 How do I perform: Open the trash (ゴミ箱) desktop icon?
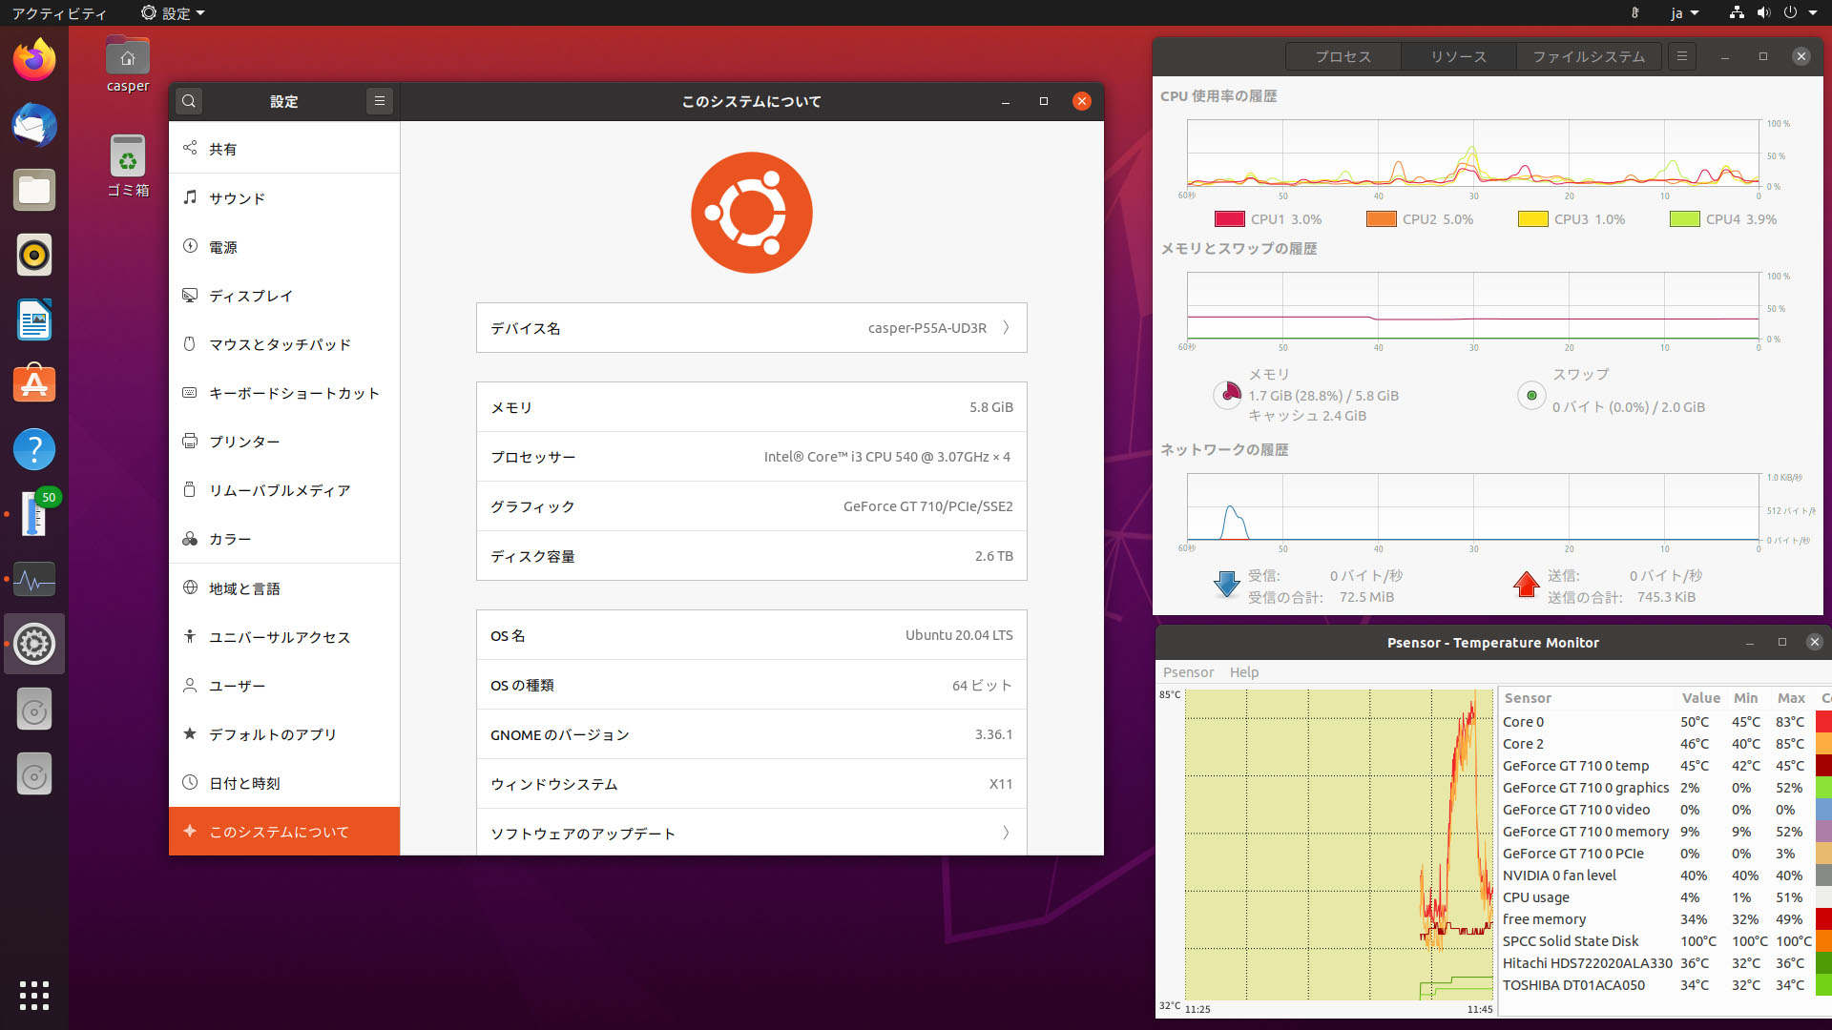(128, 165)
